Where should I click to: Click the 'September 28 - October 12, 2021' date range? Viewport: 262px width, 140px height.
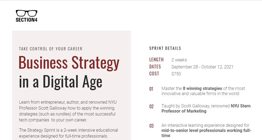(202, 67)
